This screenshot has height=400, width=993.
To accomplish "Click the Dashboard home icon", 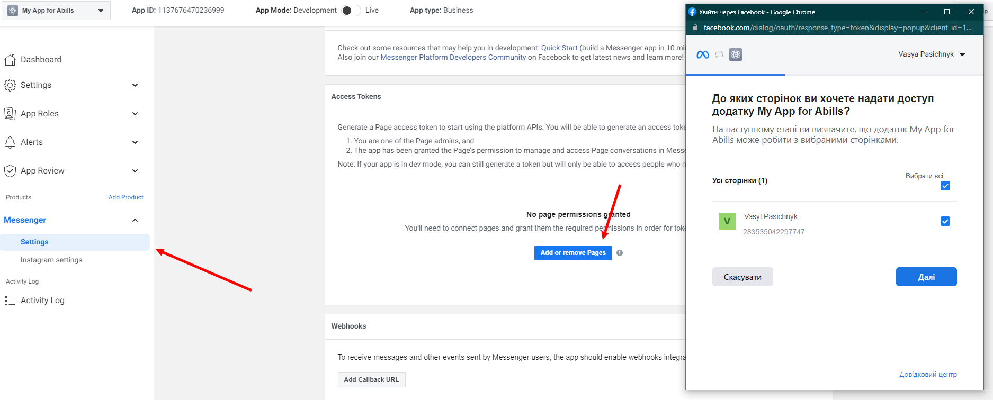I will pyautogui.click(x=10, y=60).
